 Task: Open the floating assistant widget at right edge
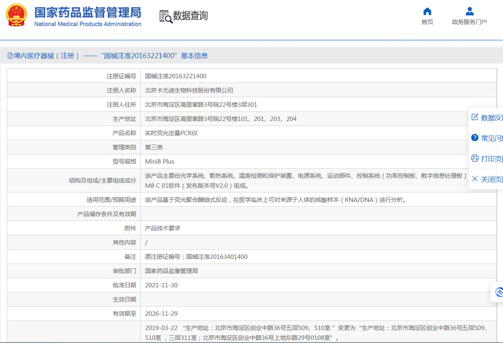click(498, 292)
